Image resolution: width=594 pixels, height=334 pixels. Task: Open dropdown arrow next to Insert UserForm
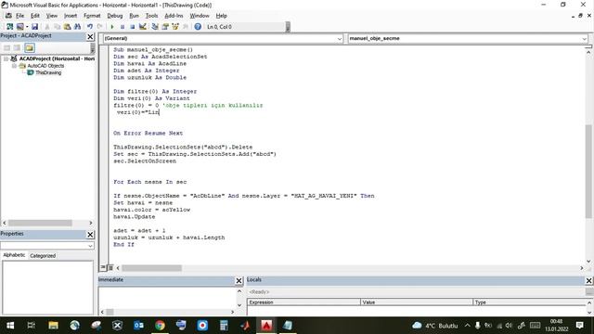pos(27,27)
